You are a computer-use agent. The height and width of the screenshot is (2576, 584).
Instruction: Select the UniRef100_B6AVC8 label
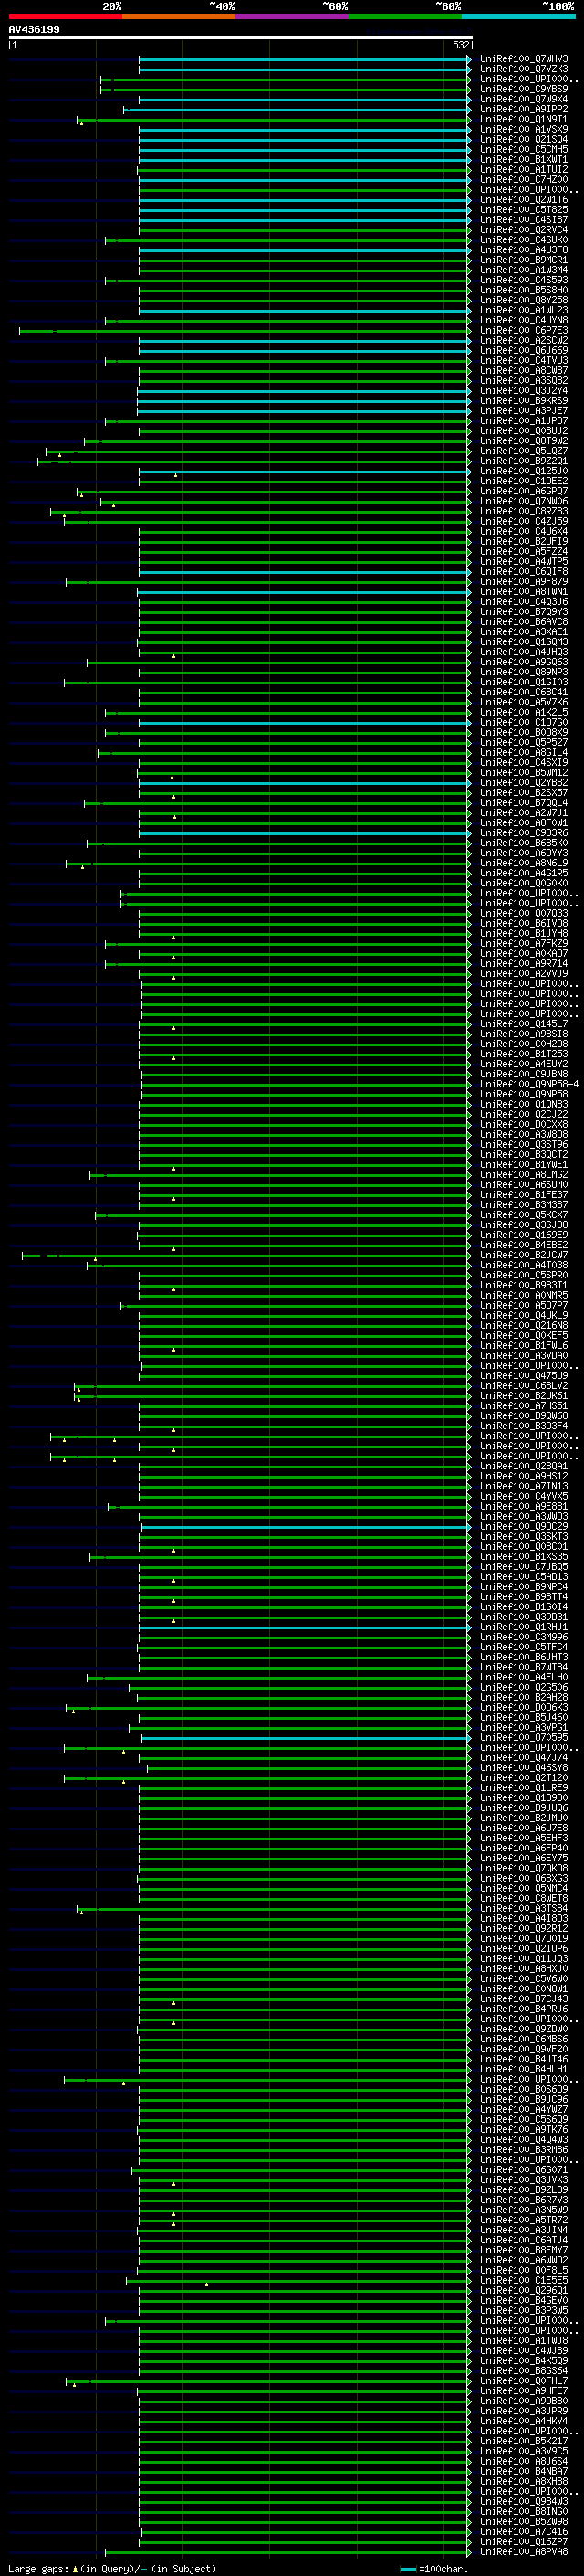[x=524, y=622]
